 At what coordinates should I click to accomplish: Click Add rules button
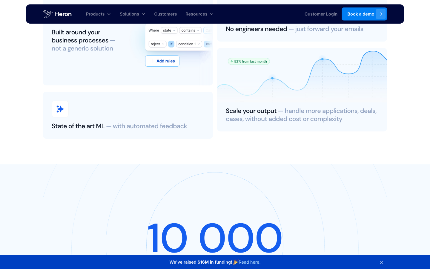click(x=162, y=61)
